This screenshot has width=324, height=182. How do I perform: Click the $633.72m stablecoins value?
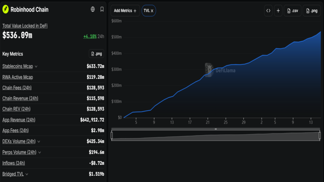95,66
